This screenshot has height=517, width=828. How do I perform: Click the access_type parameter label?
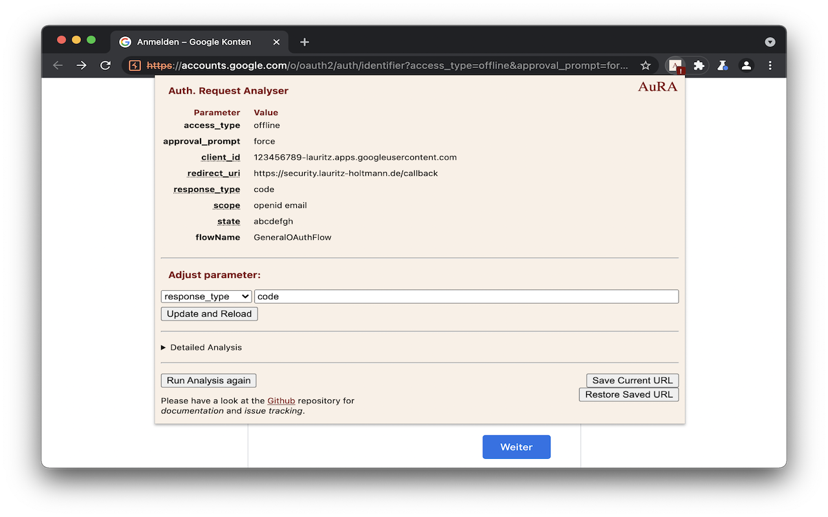click(x=212, y=125)
